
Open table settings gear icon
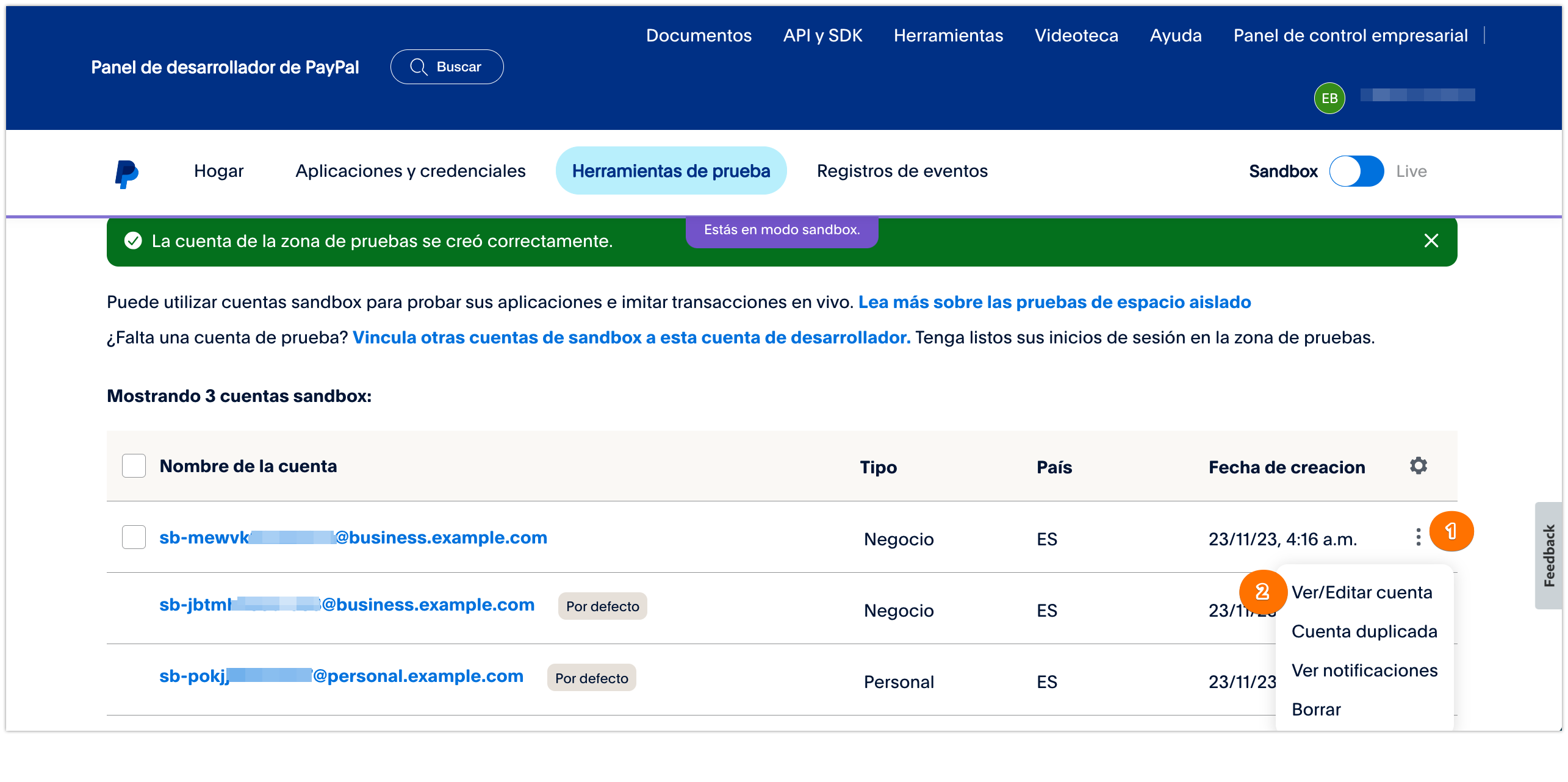click(x=1418, y=466)
